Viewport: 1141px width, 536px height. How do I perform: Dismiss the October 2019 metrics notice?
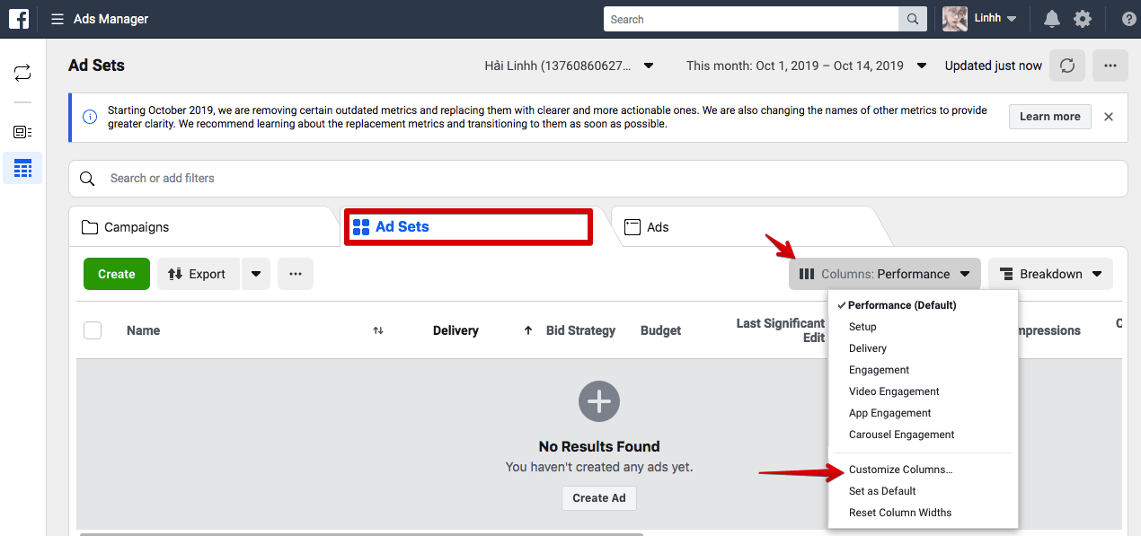point(1109,117)
